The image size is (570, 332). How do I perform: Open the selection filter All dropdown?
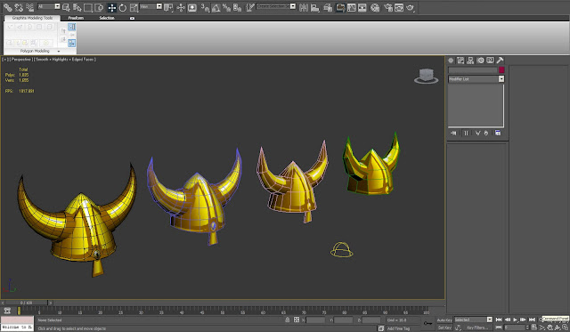click(x=48, y=6)
